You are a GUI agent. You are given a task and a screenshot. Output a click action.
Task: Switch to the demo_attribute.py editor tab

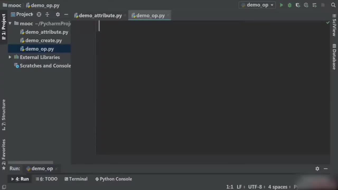[98, 16]
